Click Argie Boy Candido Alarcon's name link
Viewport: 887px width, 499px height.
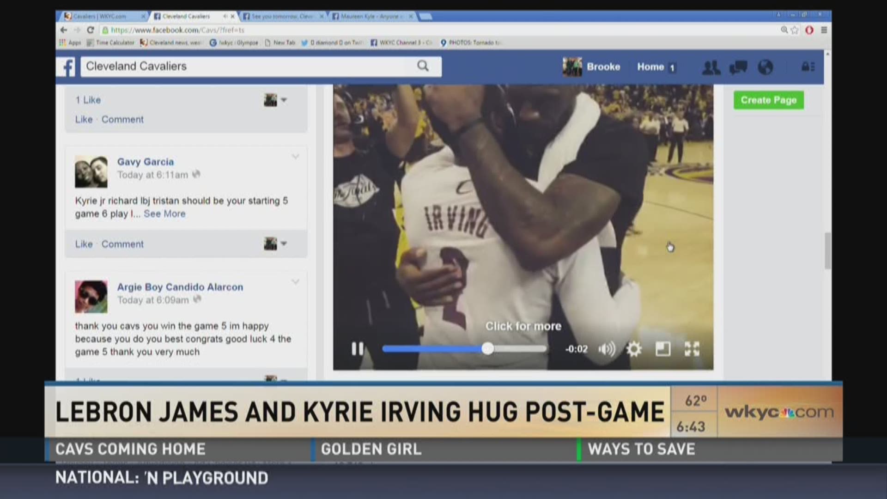tap(180, 287)
